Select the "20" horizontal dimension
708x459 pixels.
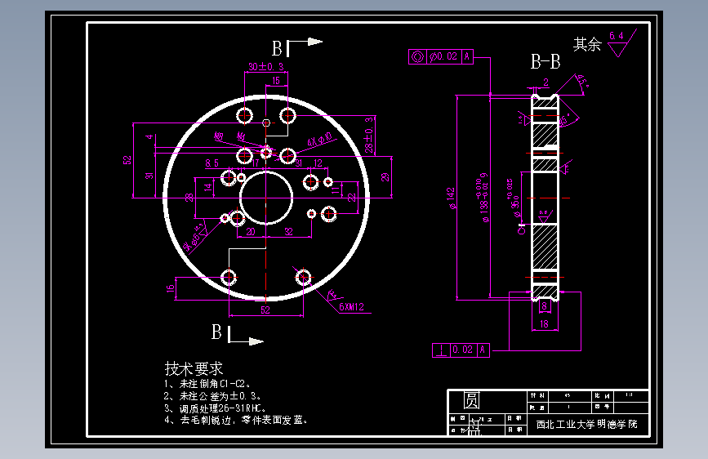point(250,232)
